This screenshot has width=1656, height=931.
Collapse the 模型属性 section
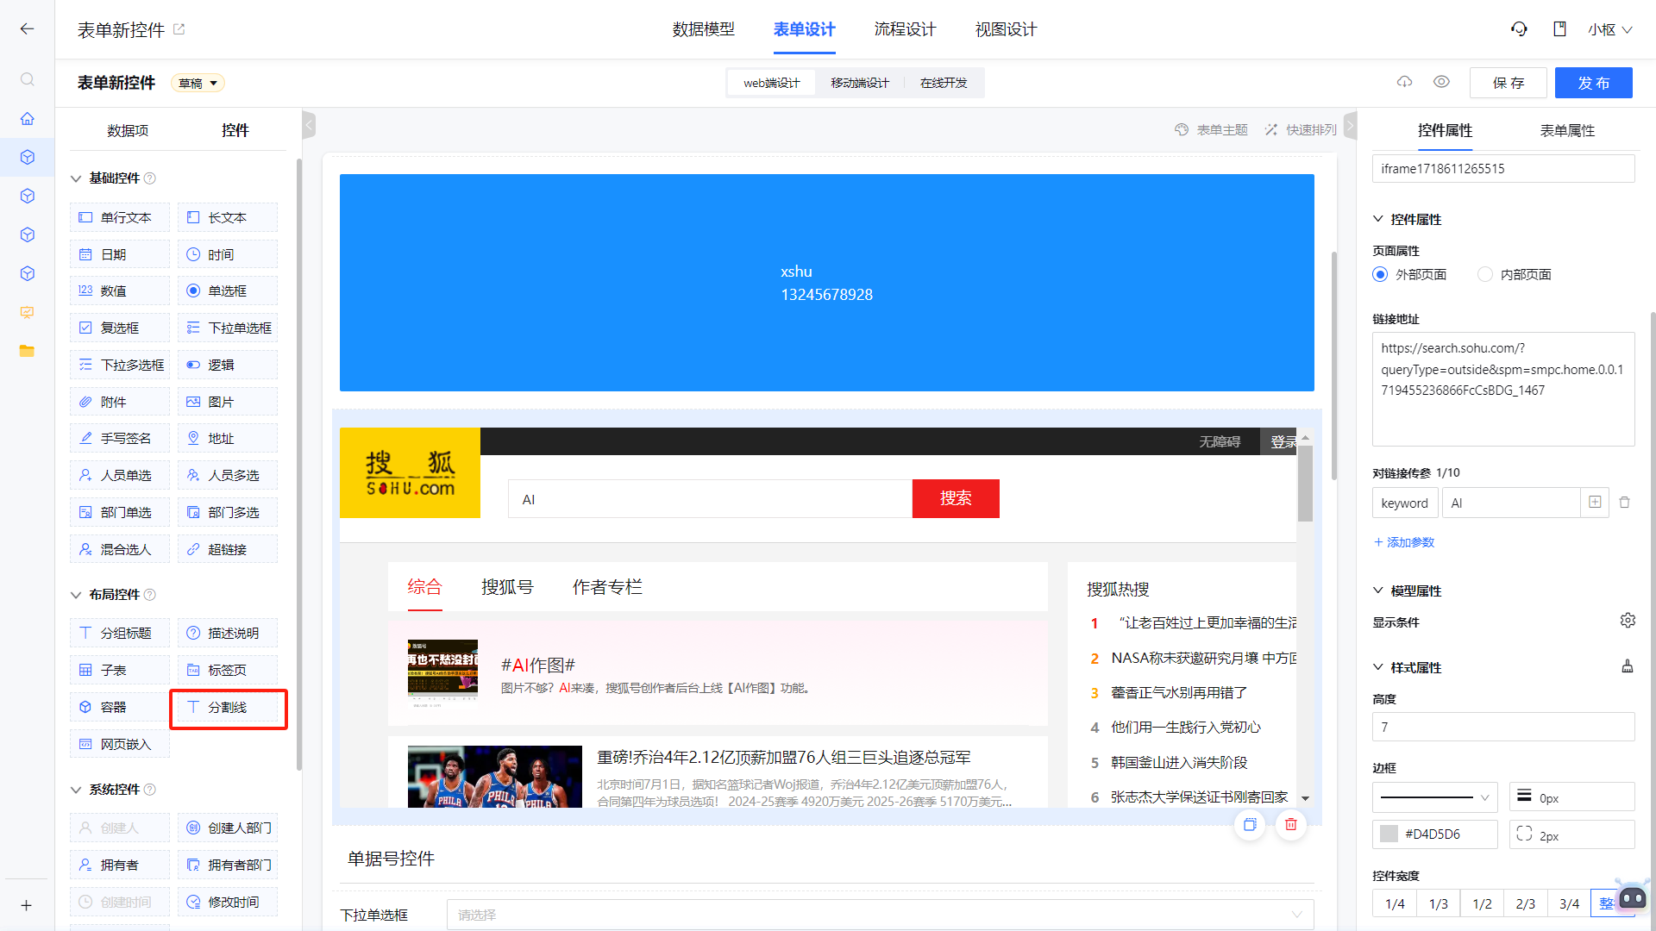pos(1378,590)
